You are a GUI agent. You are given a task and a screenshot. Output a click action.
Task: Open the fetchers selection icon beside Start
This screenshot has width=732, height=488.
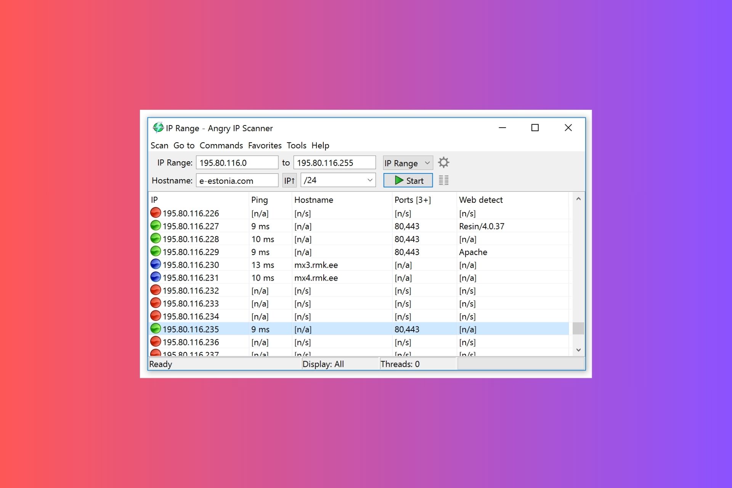pos(443,180)
